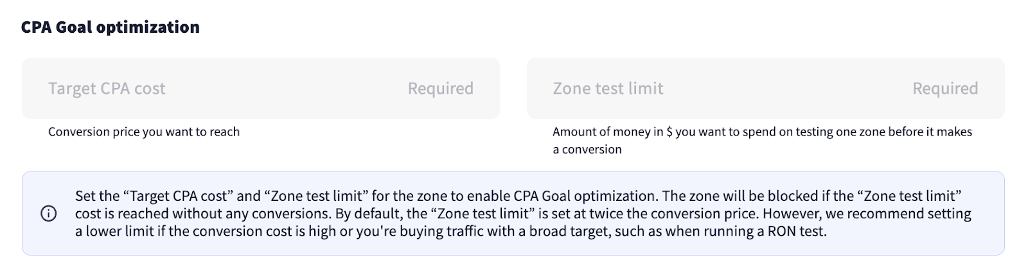Screen dimensions: 1028x278
Task: Select the "Target CPA cost" placeholder text
Action: [107, 89]
